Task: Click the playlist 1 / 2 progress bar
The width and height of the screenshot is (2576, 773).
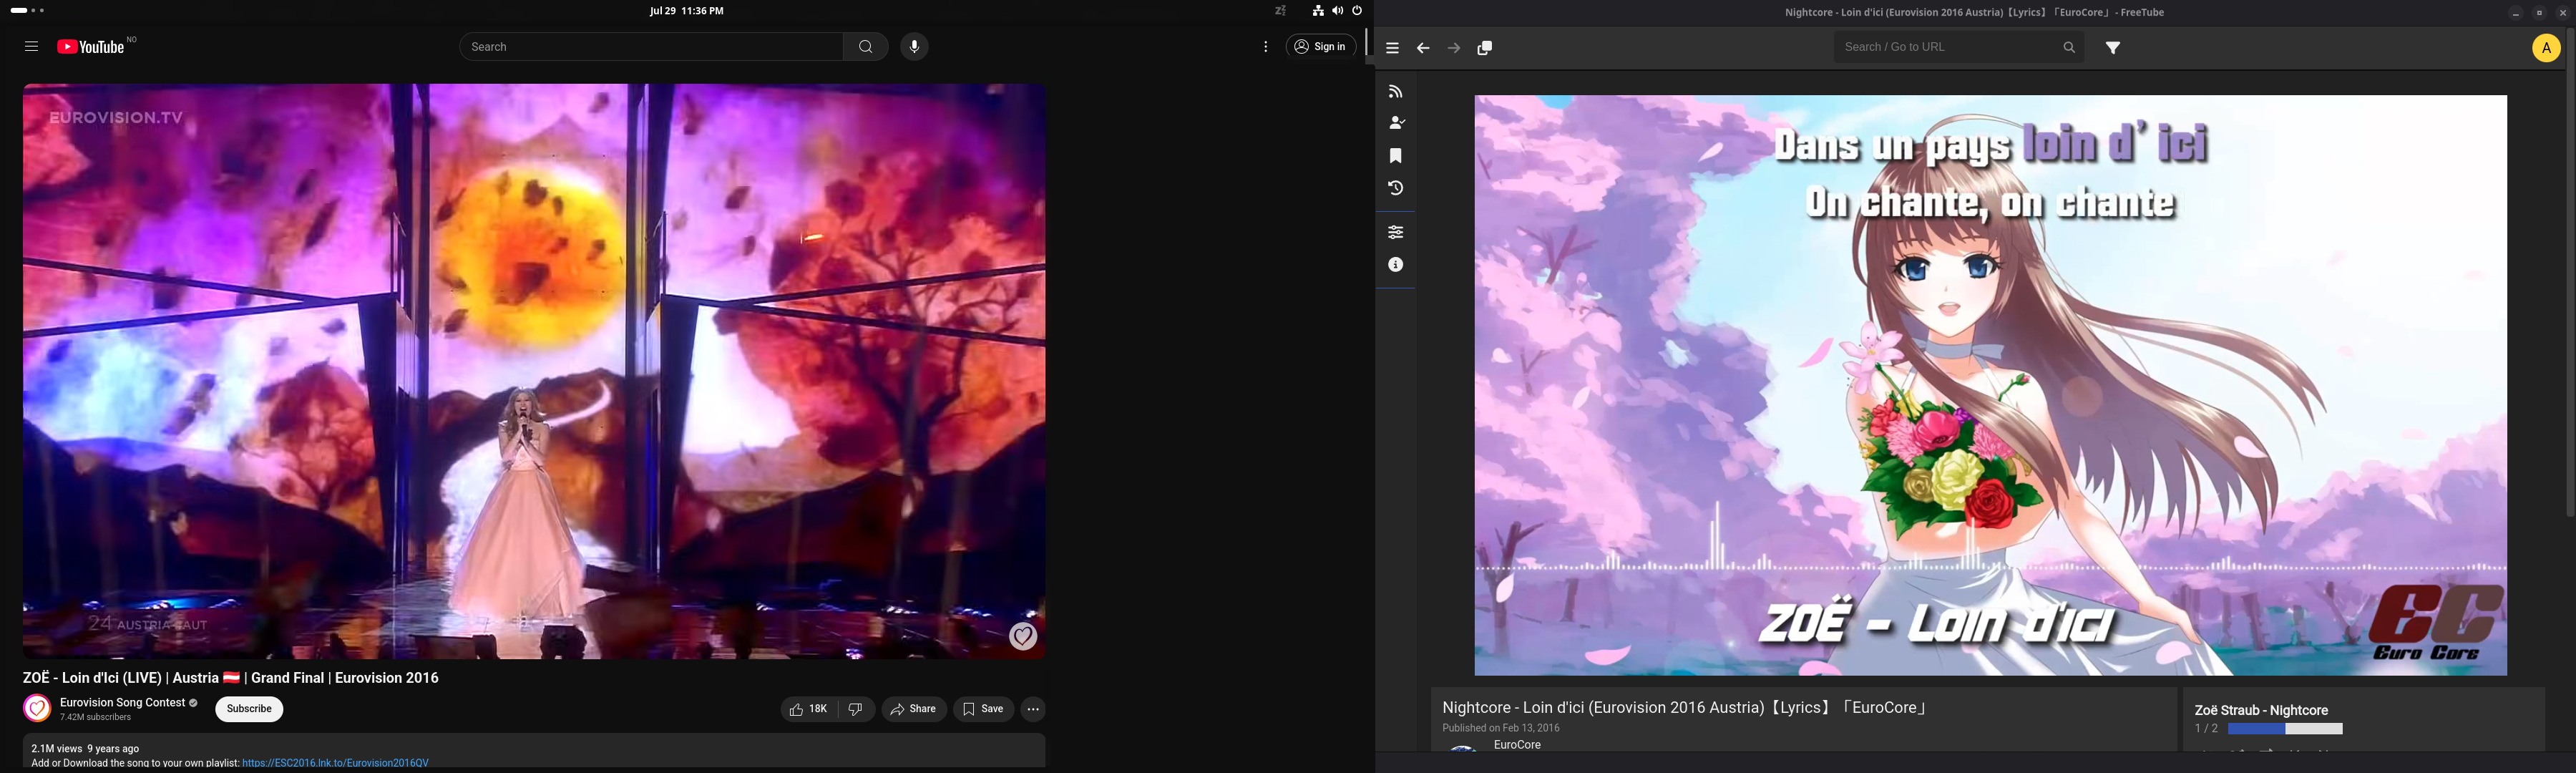Action: (2285, 729)
